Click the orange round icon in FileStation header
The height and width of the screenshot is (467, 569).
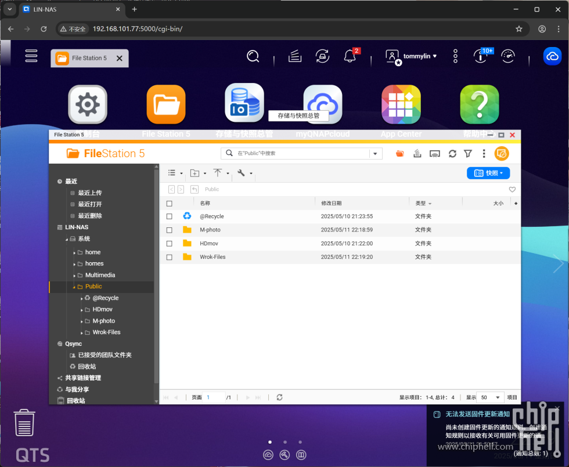tap(502, 154)
